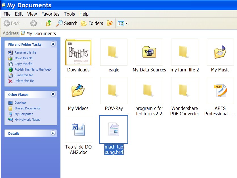Open My Network Places link

pyautogui.click(x=27, y=120)
